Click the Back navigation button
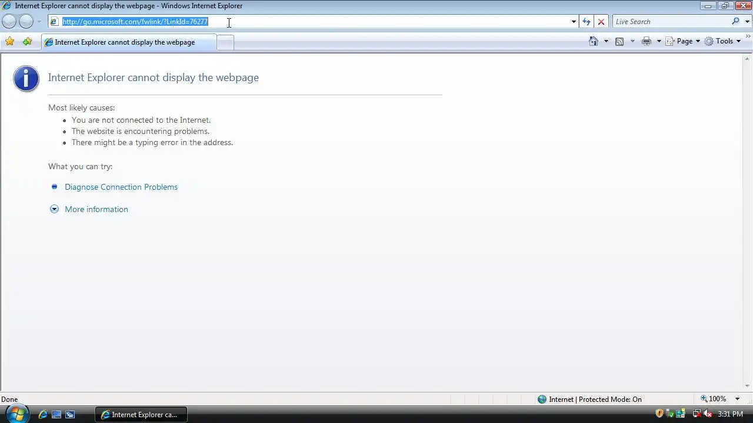Viewport: 753px width, 423px height. pyautogui.click(x=9, y=22)
